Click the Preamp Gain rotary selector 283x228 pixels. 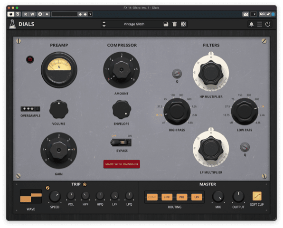(x=59, y=150)
